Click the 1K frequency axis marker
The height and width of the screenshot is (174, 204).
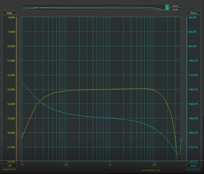click(110, 164)
